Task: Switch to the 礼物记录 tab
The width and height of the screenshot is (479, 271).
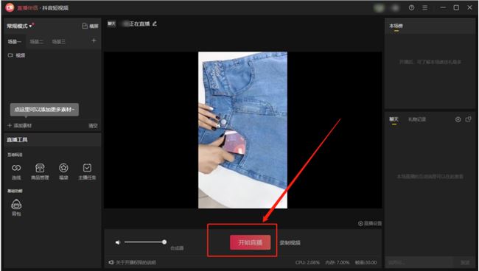Action: (417, 119)
